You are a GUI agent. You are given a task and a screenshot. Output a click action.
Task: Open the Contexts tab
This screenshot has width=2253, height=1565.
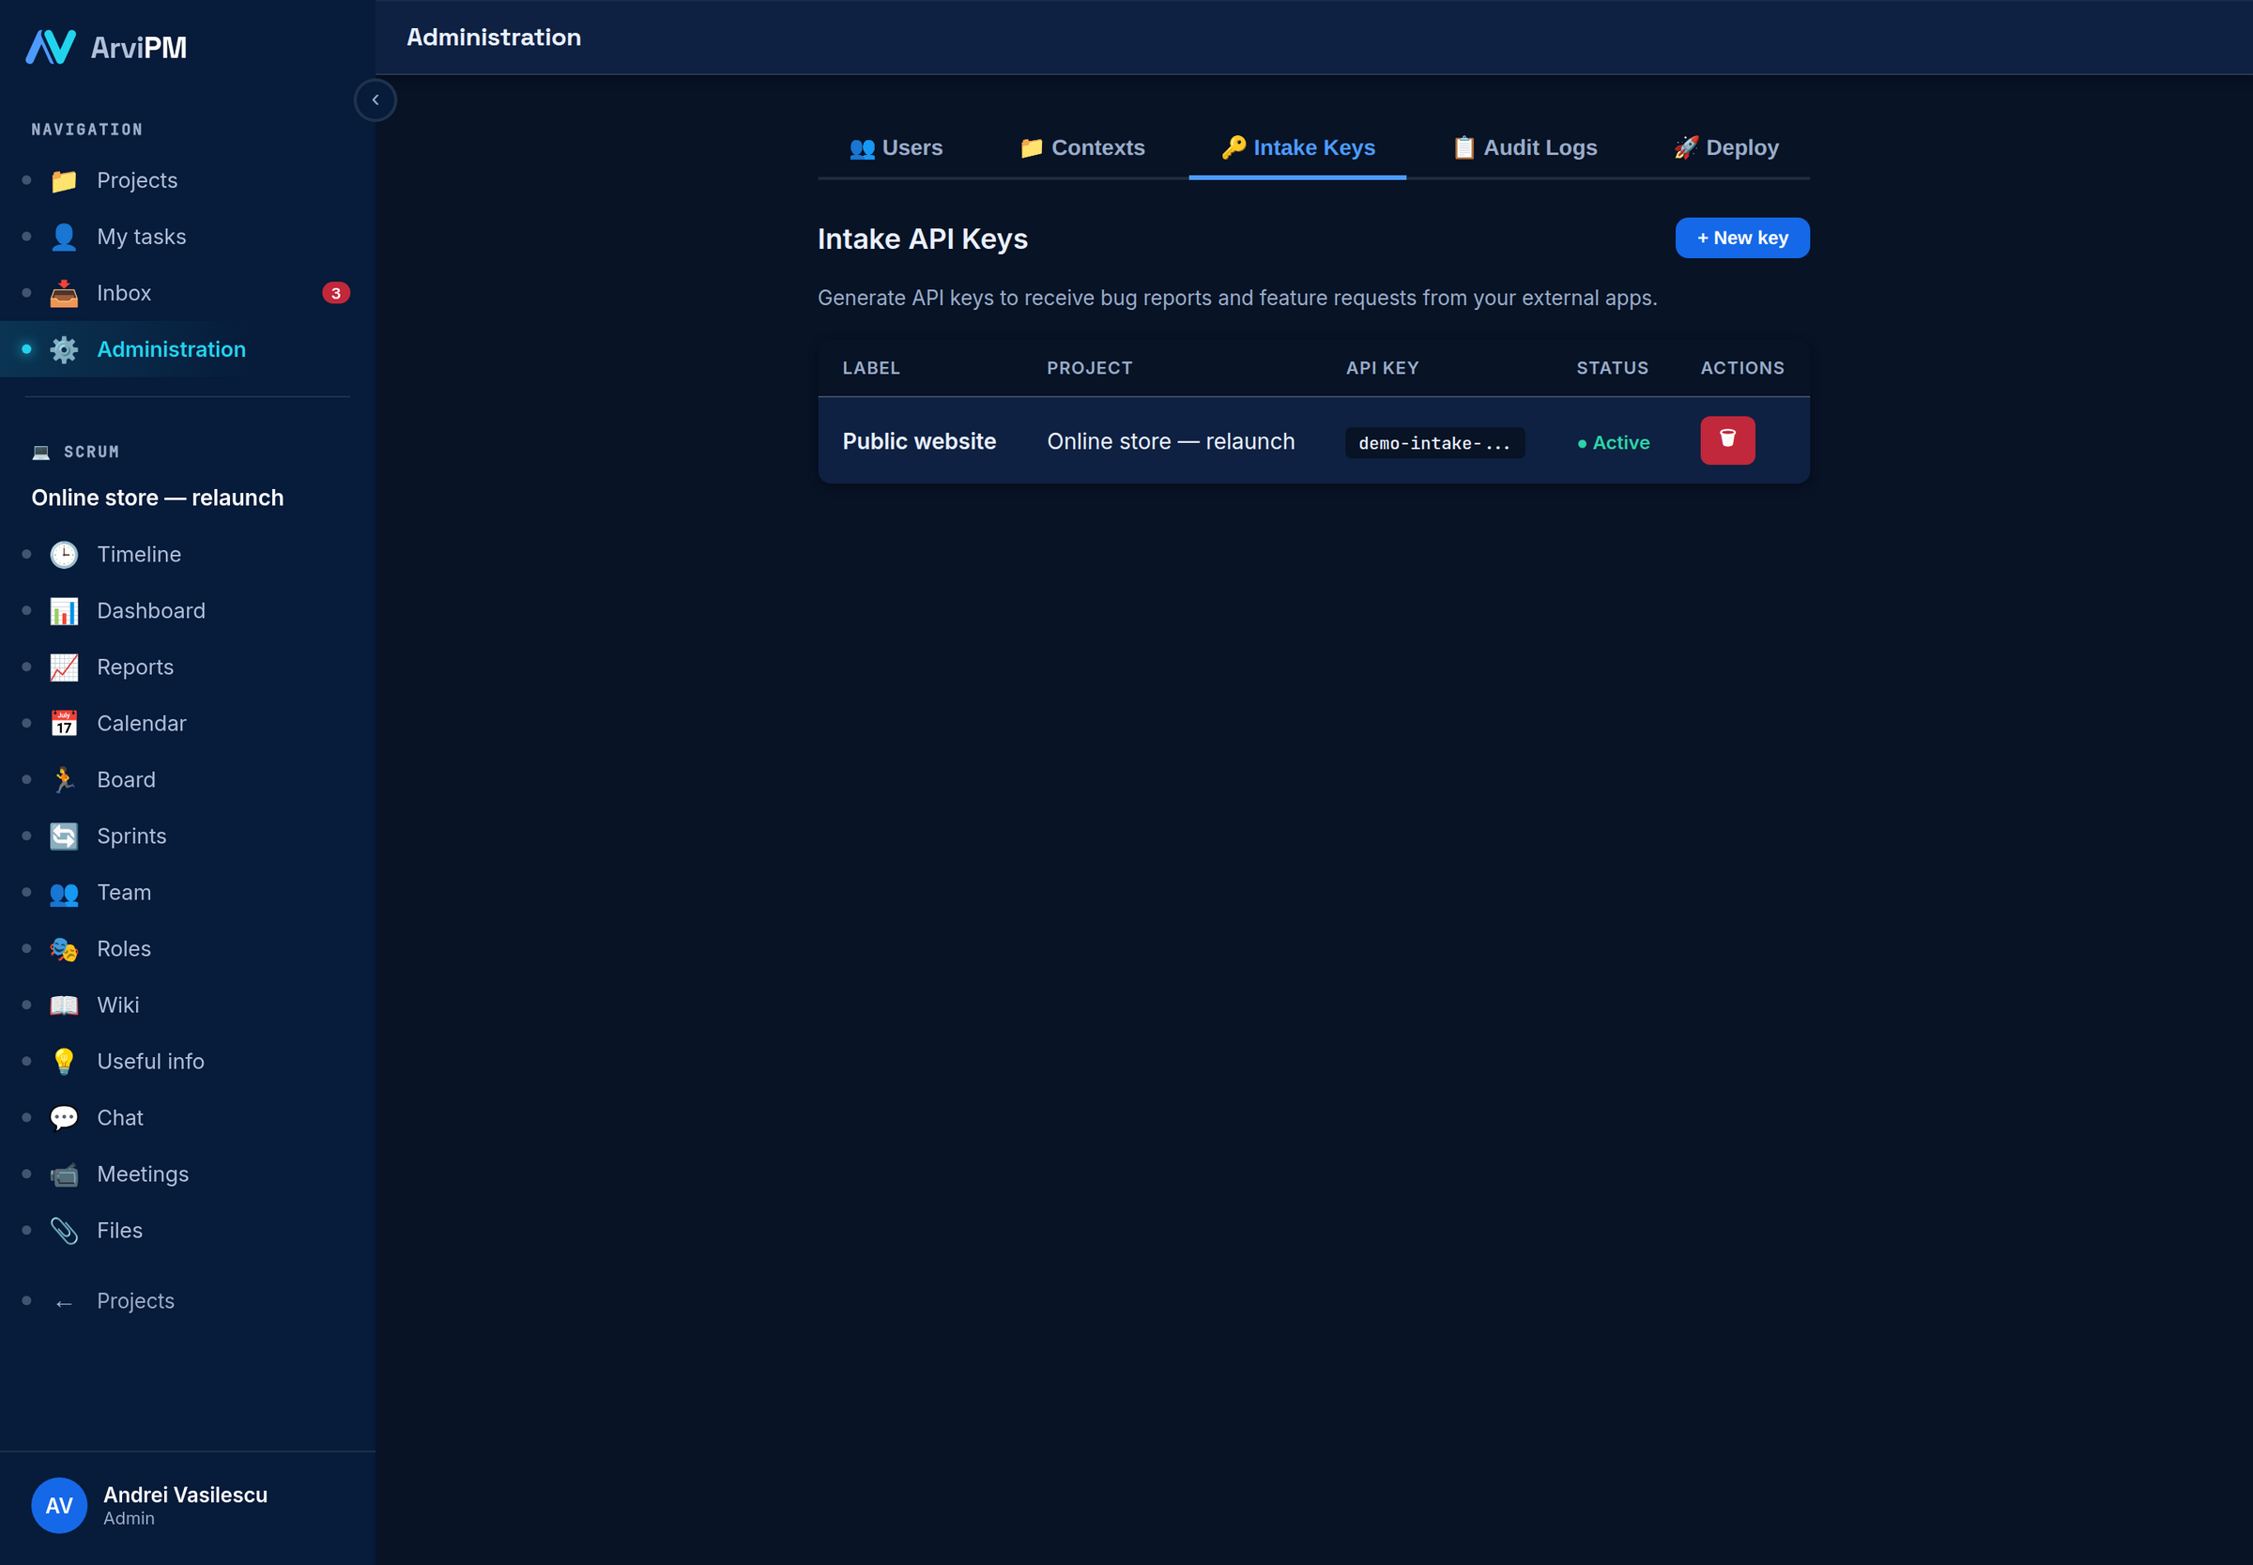tap(1081, 147)
